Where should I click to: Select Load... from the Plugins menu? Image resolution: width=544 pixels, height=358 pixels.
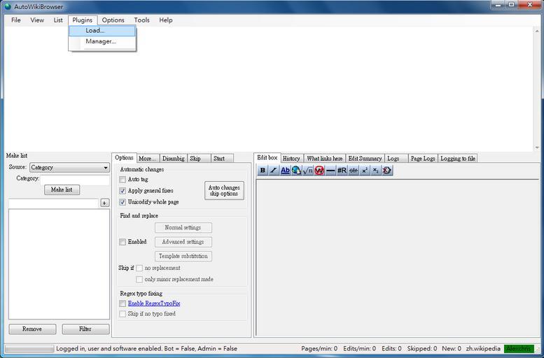tap(95, 31)
